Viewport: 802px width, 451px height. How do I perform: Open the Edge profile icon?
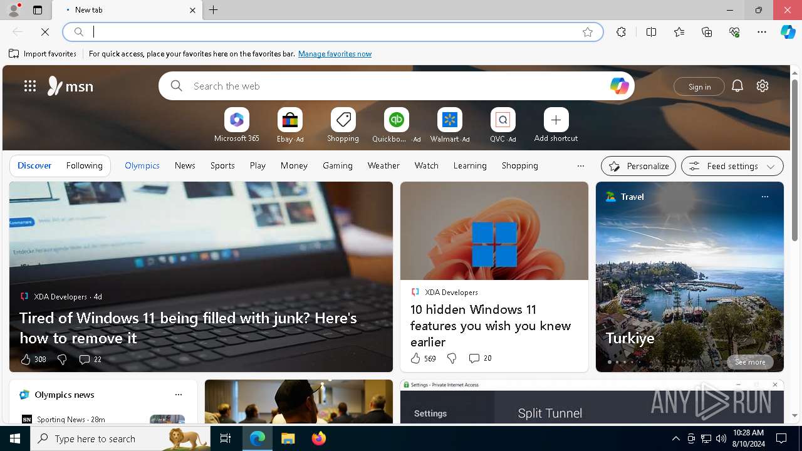(x=14, y=10)
